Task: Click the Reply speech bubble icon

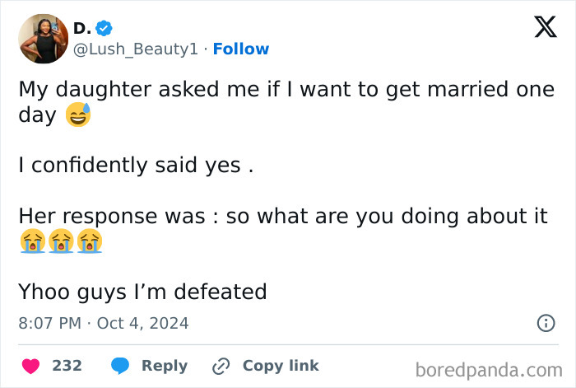Action: [119, 366]
